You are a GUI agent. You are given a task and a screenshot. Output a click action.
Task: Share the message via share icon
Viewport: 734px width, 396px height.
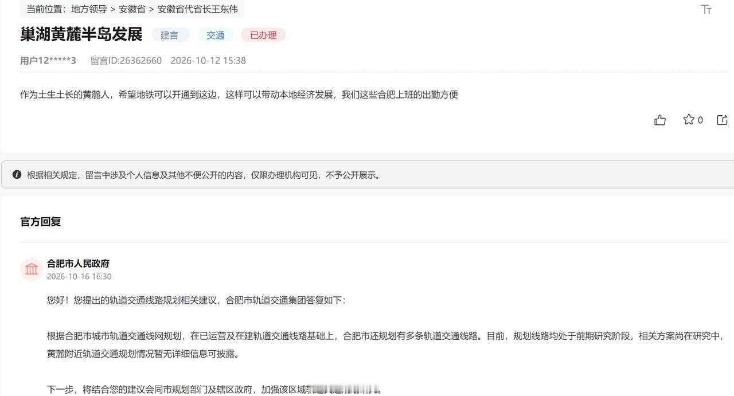point(723,120)
